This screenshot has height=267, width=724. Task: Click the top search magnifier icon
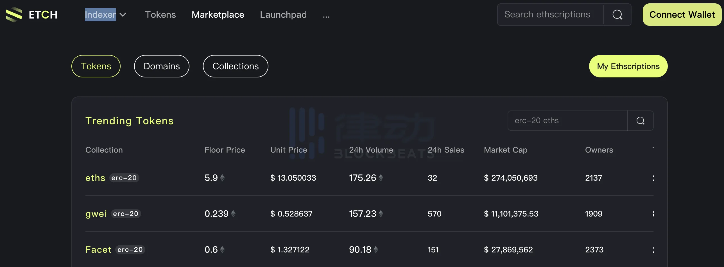(617, 15)
